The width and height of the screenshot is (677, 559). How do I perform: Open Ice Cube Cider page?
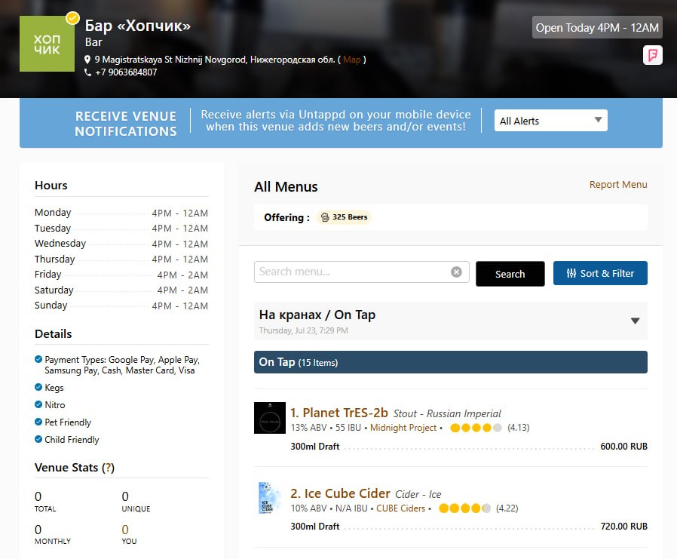pyautogui.click(x=340, y=493)
